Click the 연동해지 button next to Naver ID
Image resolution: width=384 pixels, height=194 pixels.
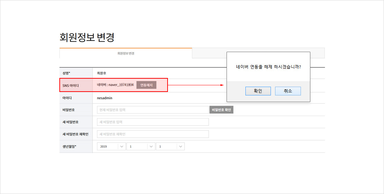146,85
